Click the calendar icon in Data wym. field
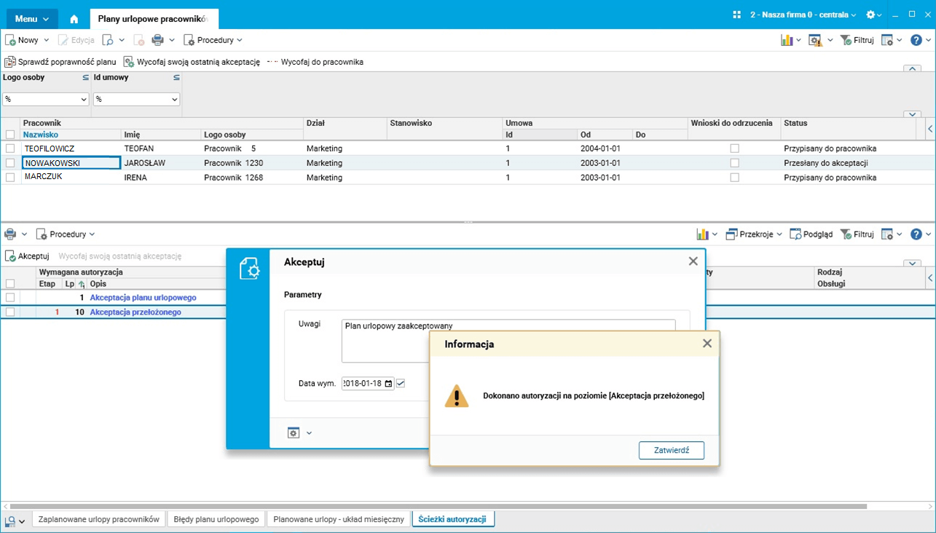This screenshot has width=936, height=533. point(389,384)
